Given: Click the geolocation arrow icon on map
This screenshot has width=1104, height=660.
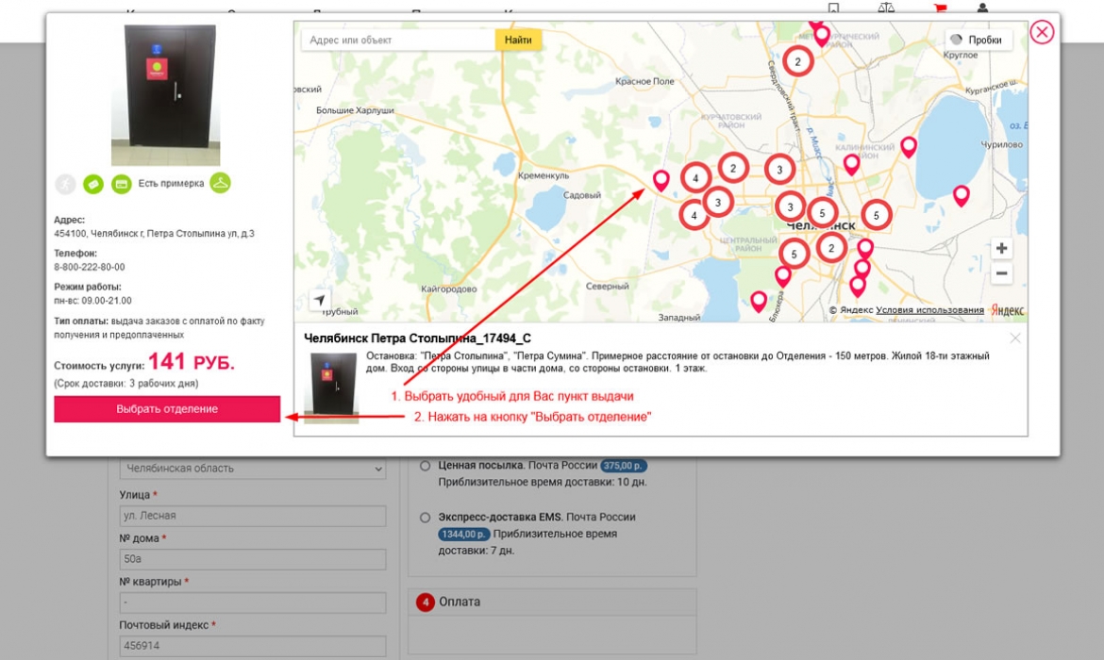Looking at the screenshot, I should click(x=320, y=300).
